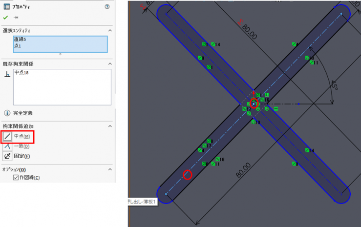Click the existing relations perpendicular icon

tap(7, 74)
